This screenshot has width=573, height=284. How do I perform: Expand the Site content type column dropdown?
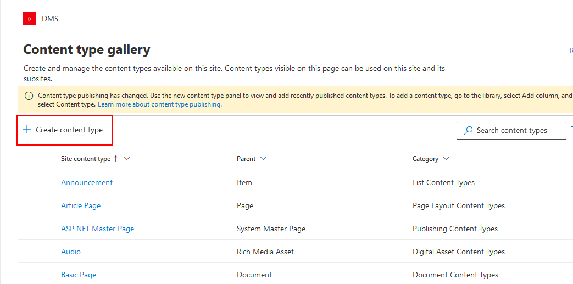[127, 159]
